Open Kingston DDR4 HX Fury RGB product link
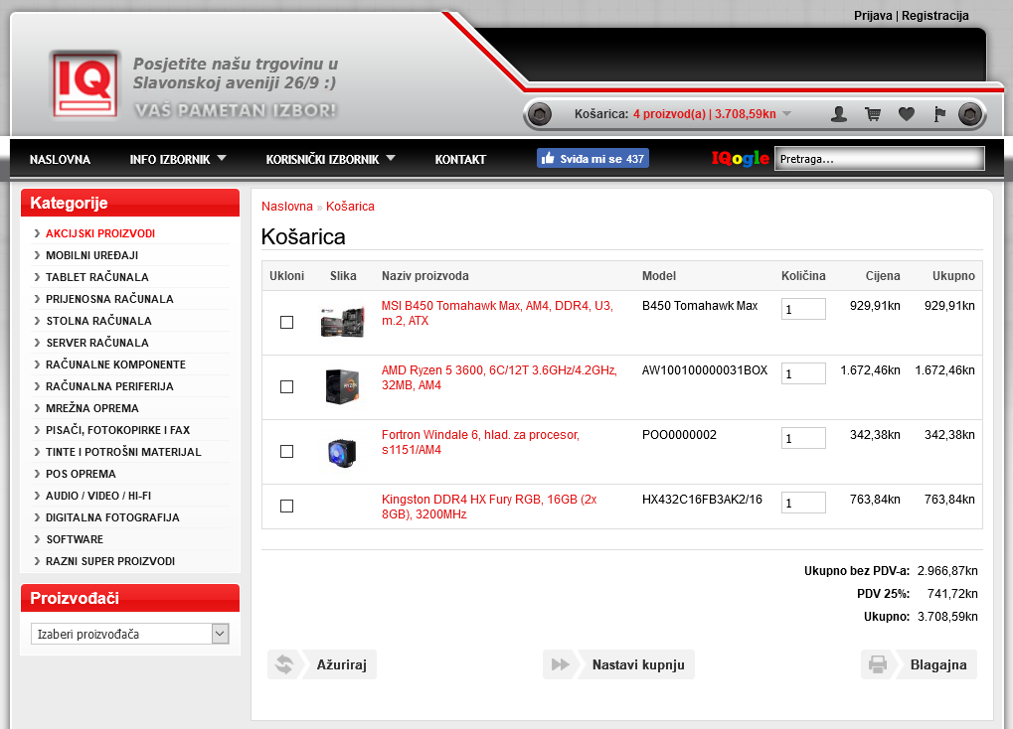The width and height of the screenshot is (1013, 729). tap(489, 507)
